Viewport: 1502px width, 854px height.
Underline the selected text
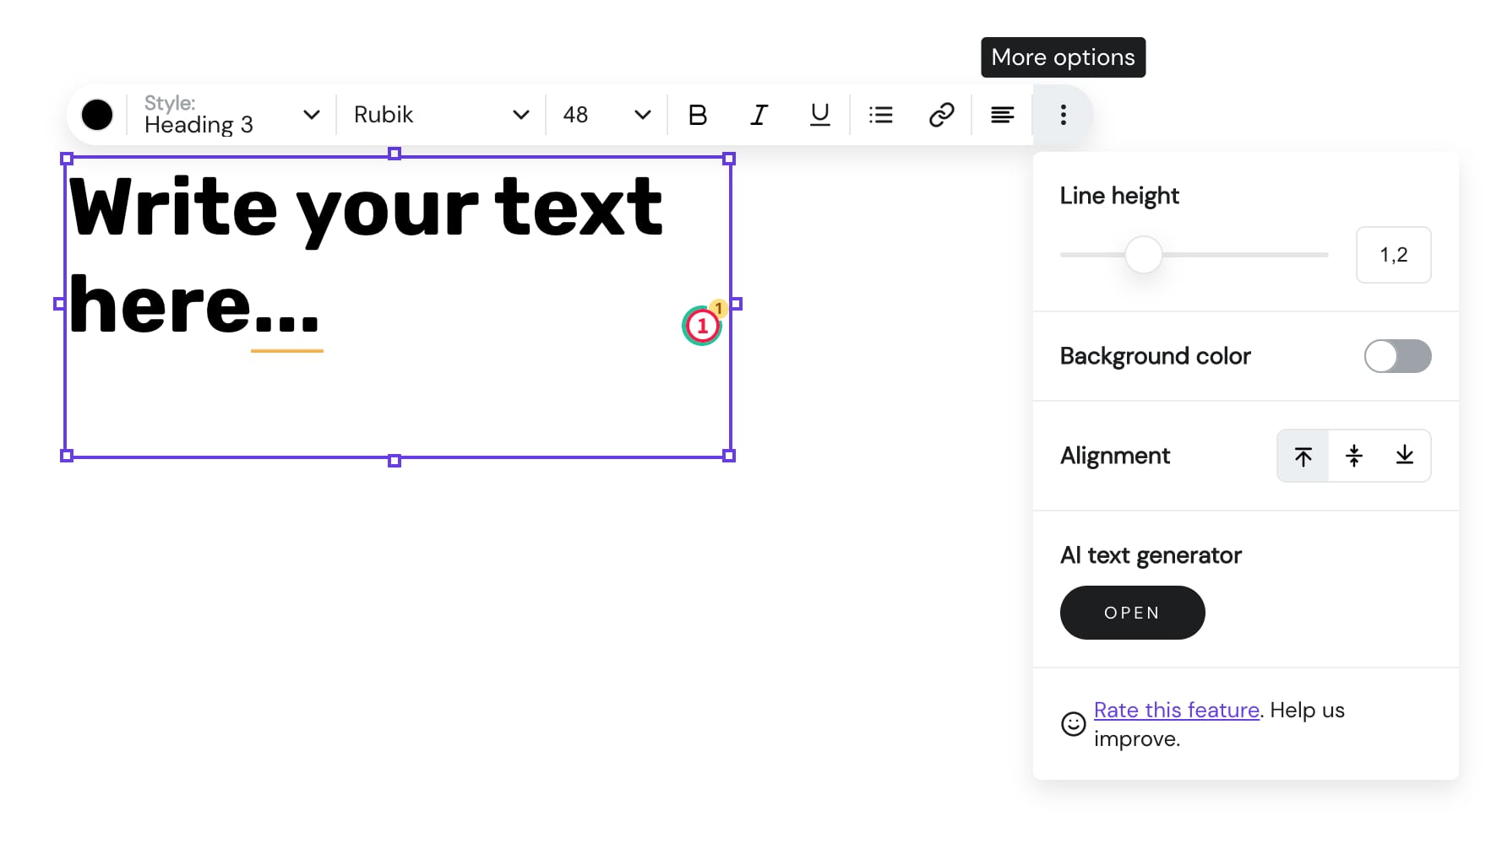[819, 115]
